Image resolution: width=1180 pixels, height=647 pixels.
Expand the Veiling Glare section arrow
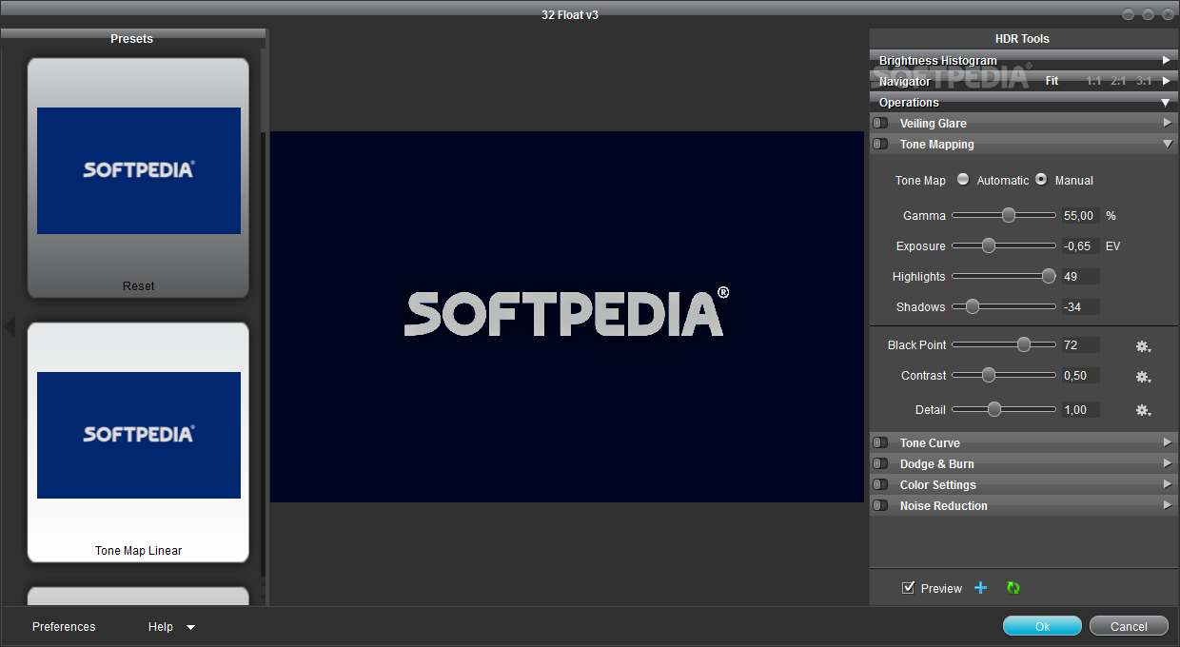[x=1167, y=123]
